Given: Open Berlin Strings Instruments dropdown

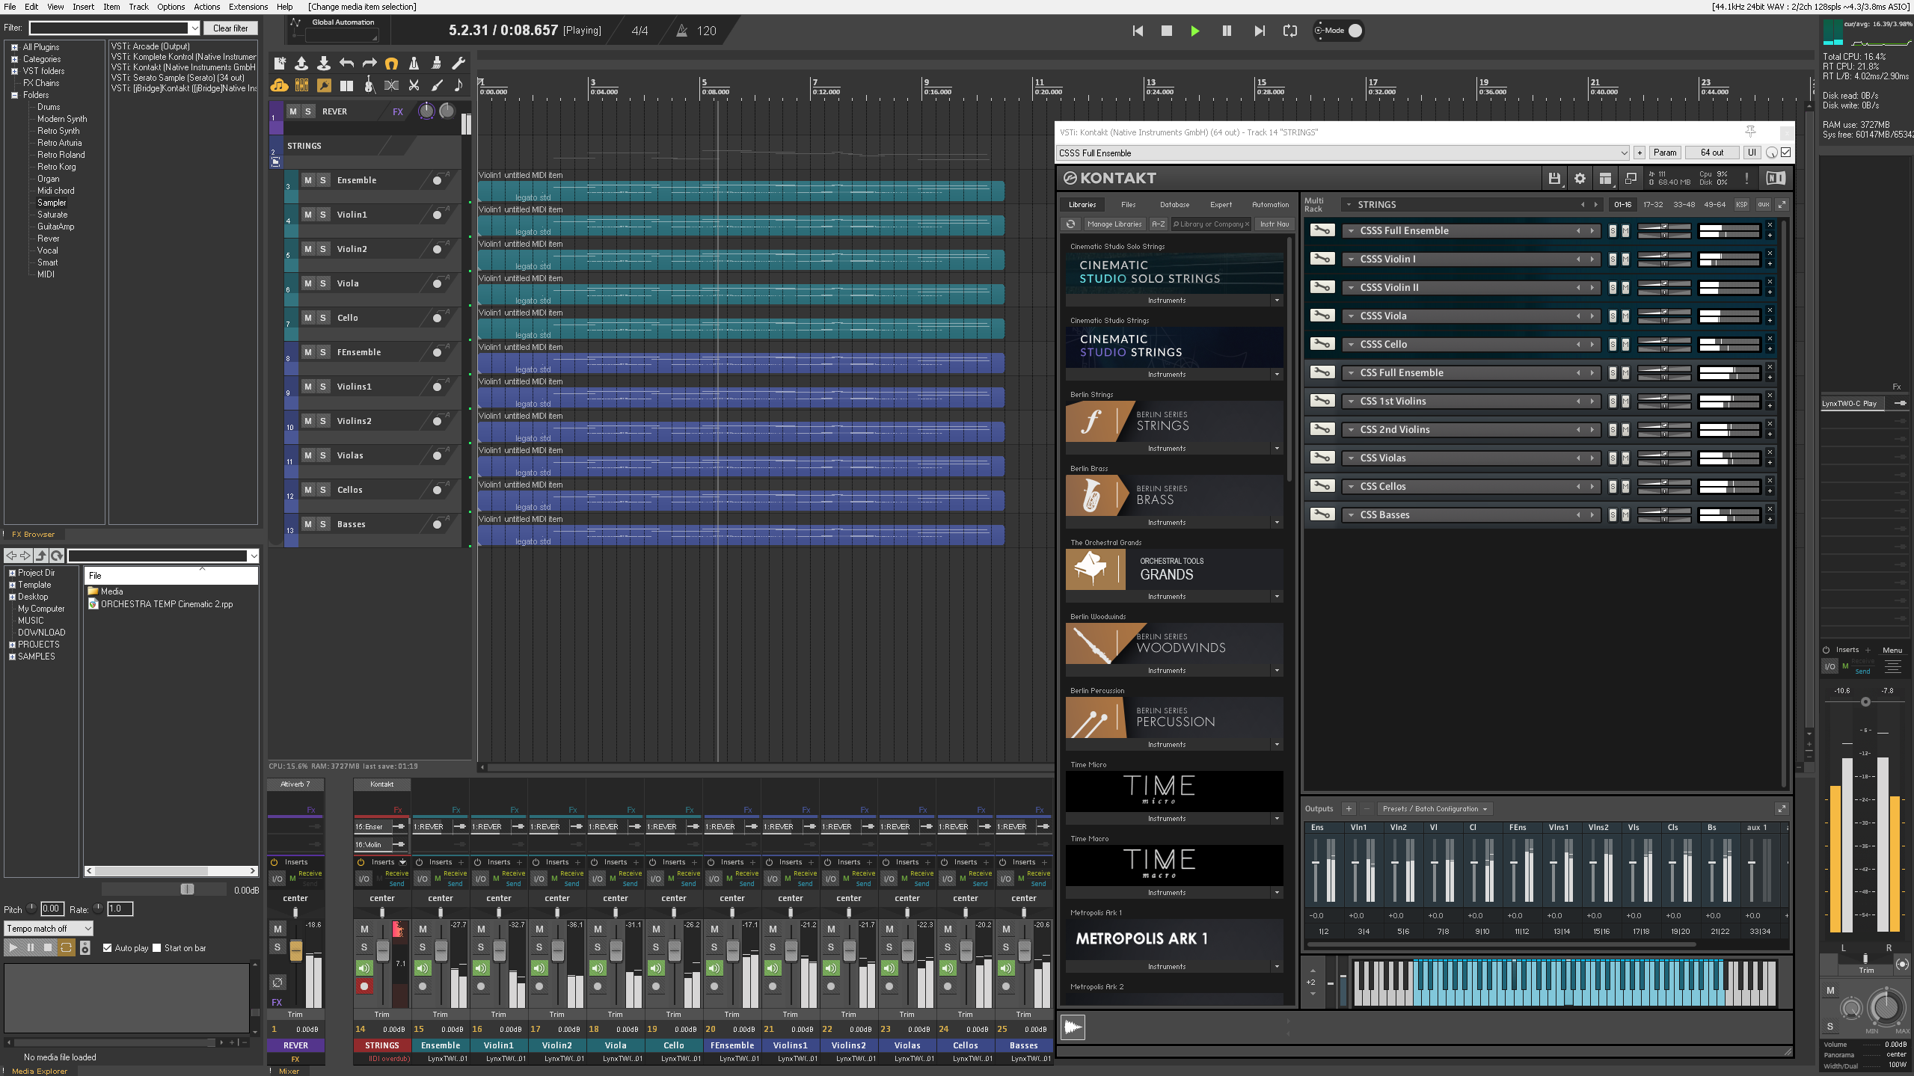Looking at the screenshot, I should pyautogui.click(x=1277, y=449).
